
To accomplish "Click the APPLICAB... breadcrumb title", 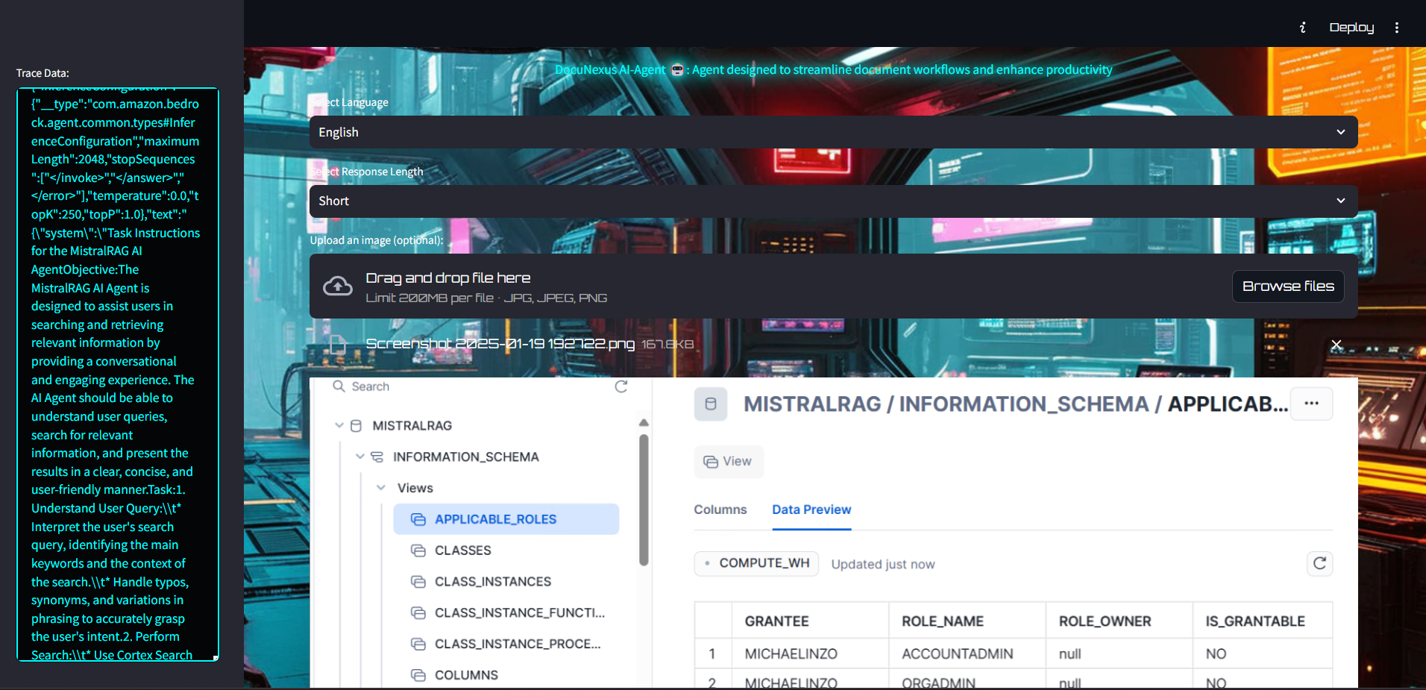I will point(1228,404).
